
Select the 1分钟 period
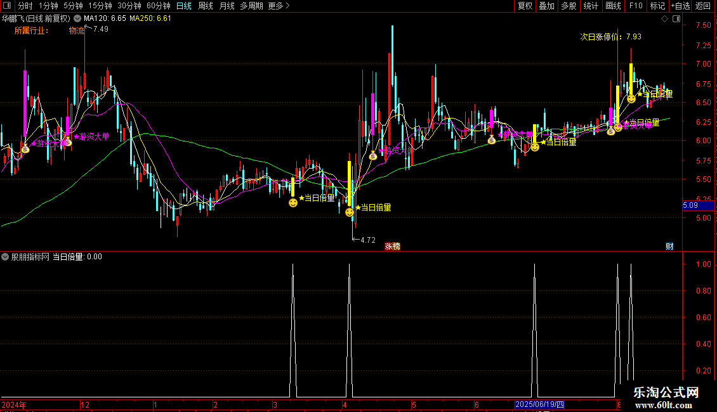tap(48, 6)
